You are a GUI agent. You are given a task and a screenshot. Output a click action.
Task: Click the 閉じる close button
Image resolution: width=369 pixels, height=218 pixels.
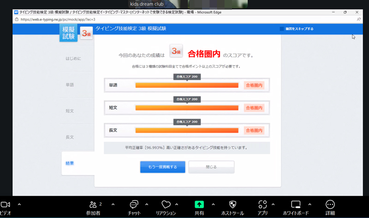[x=211, y=167]
